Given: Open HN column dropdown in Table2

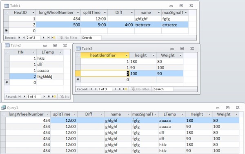Looking at the screenshot, I should pyautogui.click(x=33, y=52).
